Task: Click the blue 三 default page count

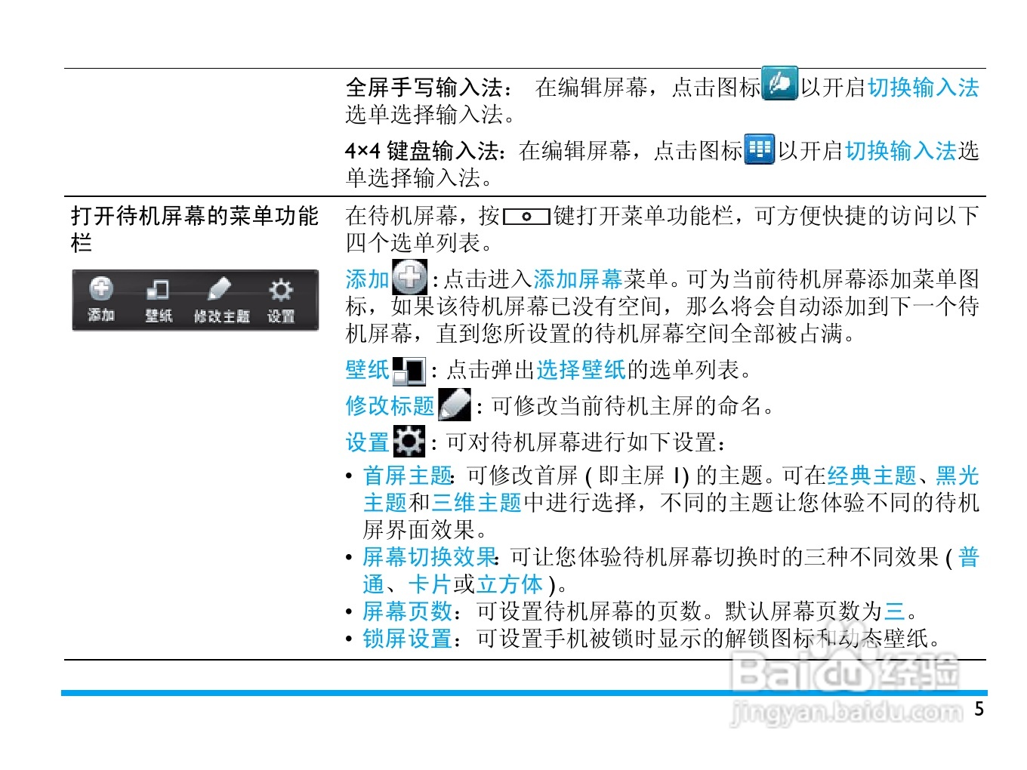Action: [895, 611]
